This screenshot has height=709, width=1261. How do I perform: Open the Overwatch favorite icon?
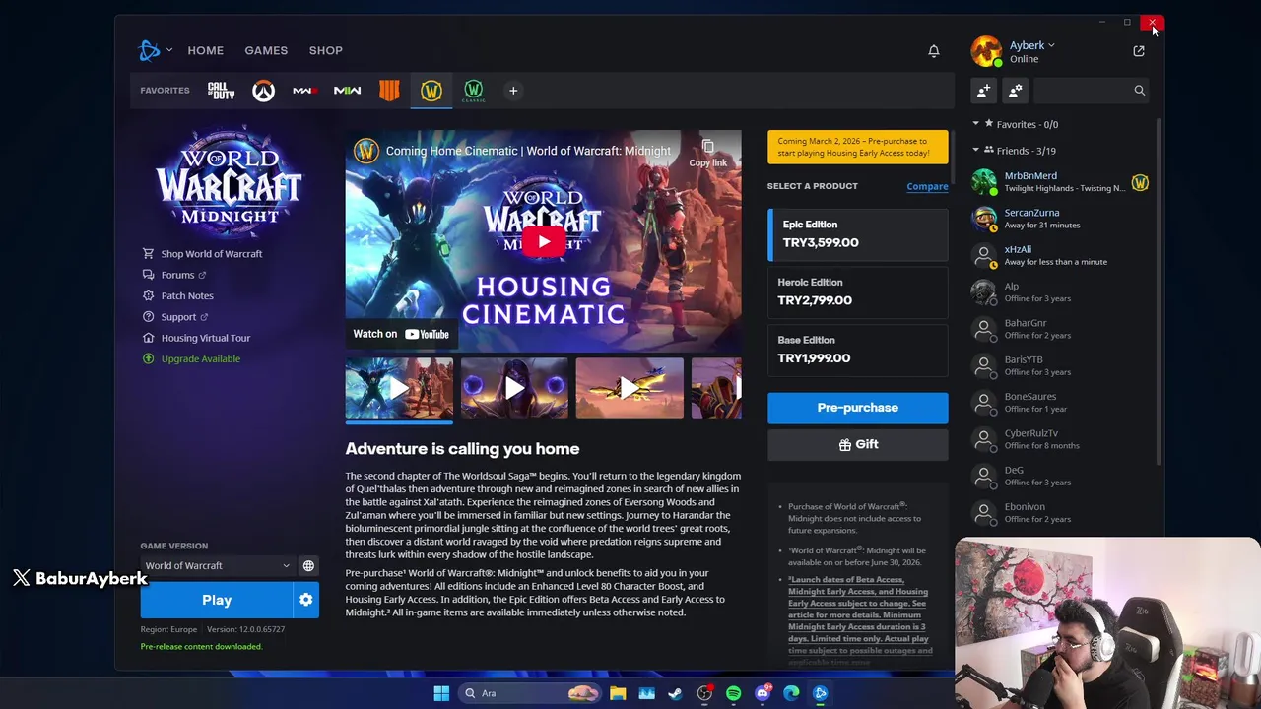pyautogui.click(x=263, y=91)
